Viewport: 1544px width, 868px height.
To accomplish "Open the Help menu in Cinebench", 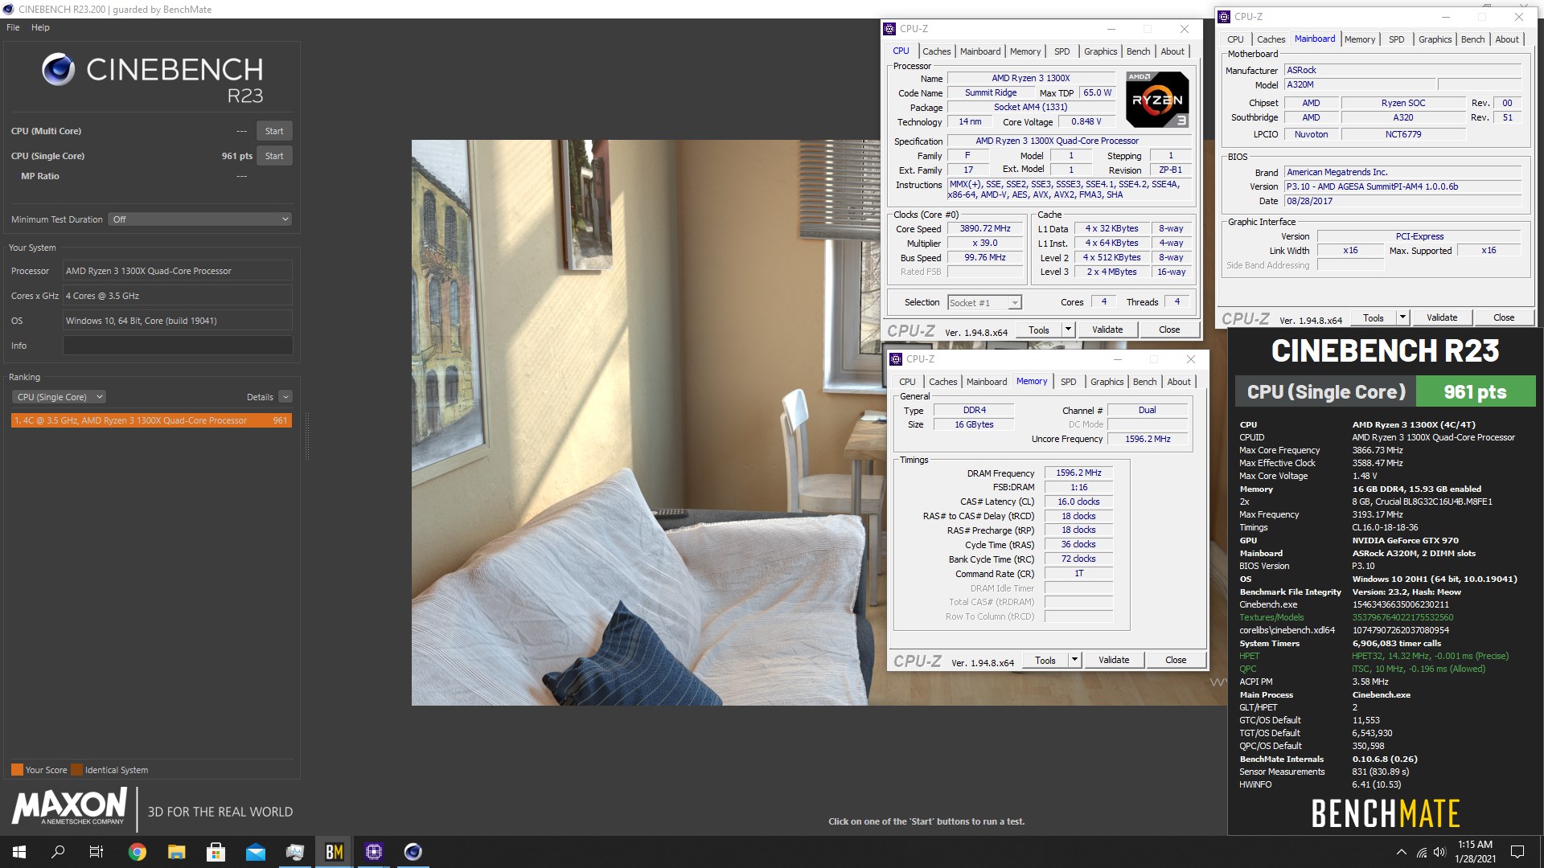I will [40, 27].
